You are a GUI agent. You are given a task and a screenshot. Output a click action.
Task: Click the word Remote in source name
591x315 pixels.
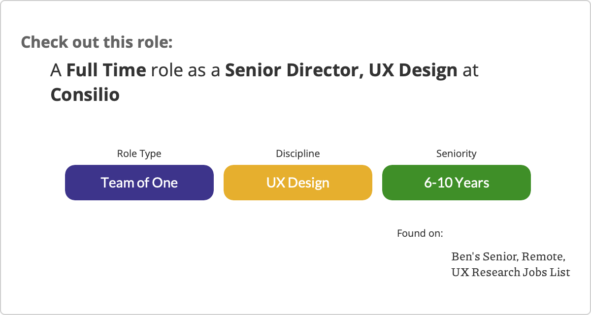click(543, 257)
